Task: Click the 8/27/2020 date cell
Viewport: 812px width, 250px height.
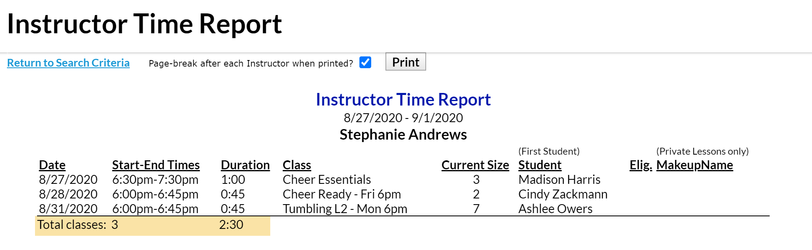Action: tap(68, 179)
